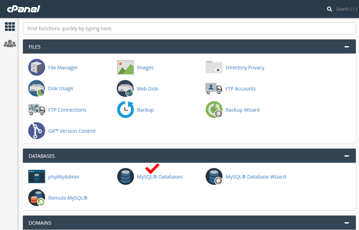Open the phpMyAdmin link

pyautogui.click(x=63, y=177)
